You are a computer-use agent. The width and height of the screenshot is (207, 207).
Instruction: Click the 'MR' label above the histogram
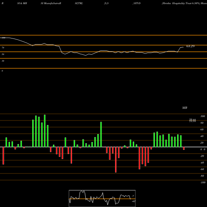click(x=185, y=108)
